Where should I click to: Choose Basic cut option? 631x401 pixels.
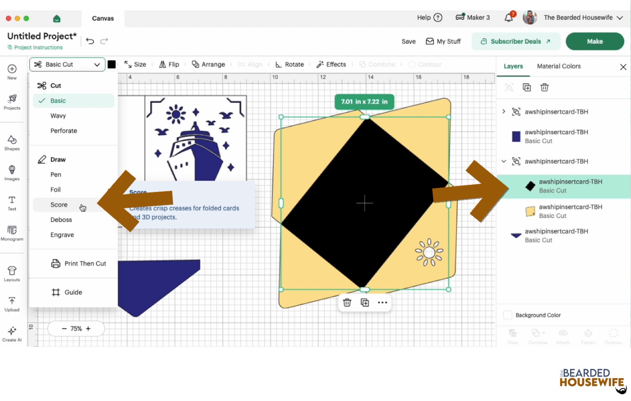point(74,101)
